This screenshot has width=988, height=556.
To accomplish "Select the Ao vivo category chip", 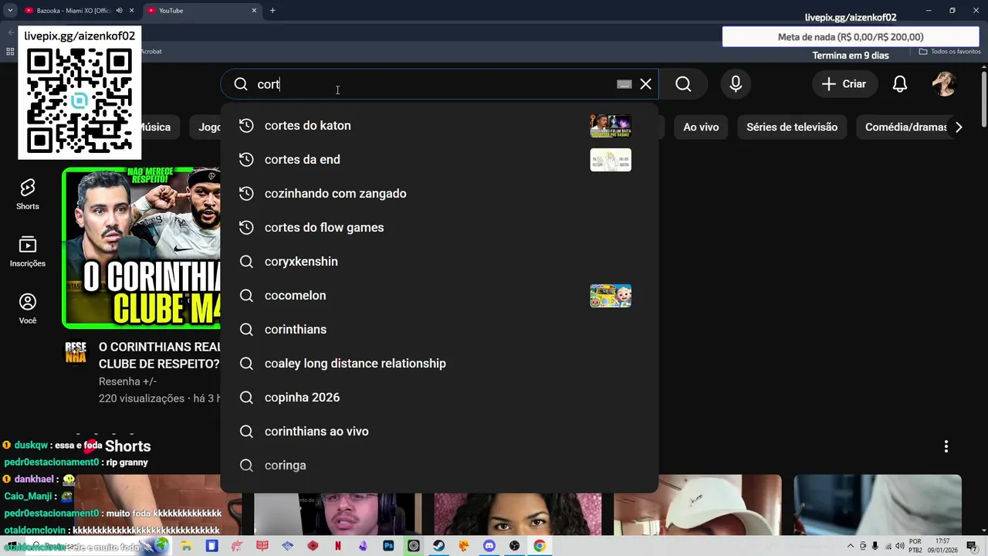I will 701,127.
